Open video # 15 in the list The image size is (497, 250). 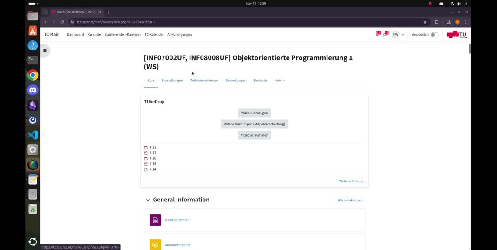pos(153,164)
